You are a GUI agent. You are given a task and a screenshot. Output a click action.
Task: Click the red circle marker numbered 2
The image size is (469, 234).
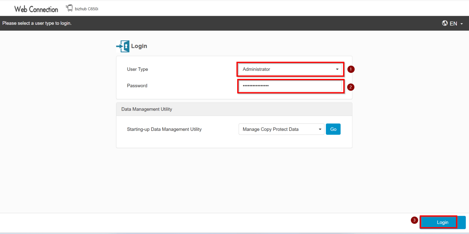(x=351, y=87)
